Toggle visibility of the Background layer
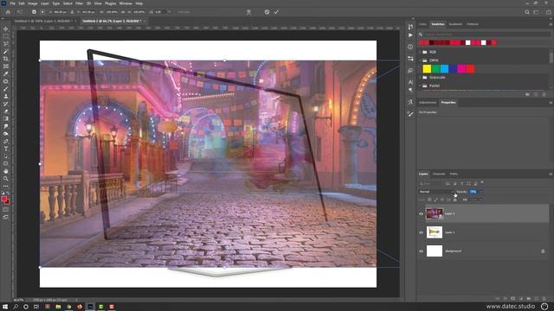The height and width of the screenshot is (311, 554). coord(421,251)
